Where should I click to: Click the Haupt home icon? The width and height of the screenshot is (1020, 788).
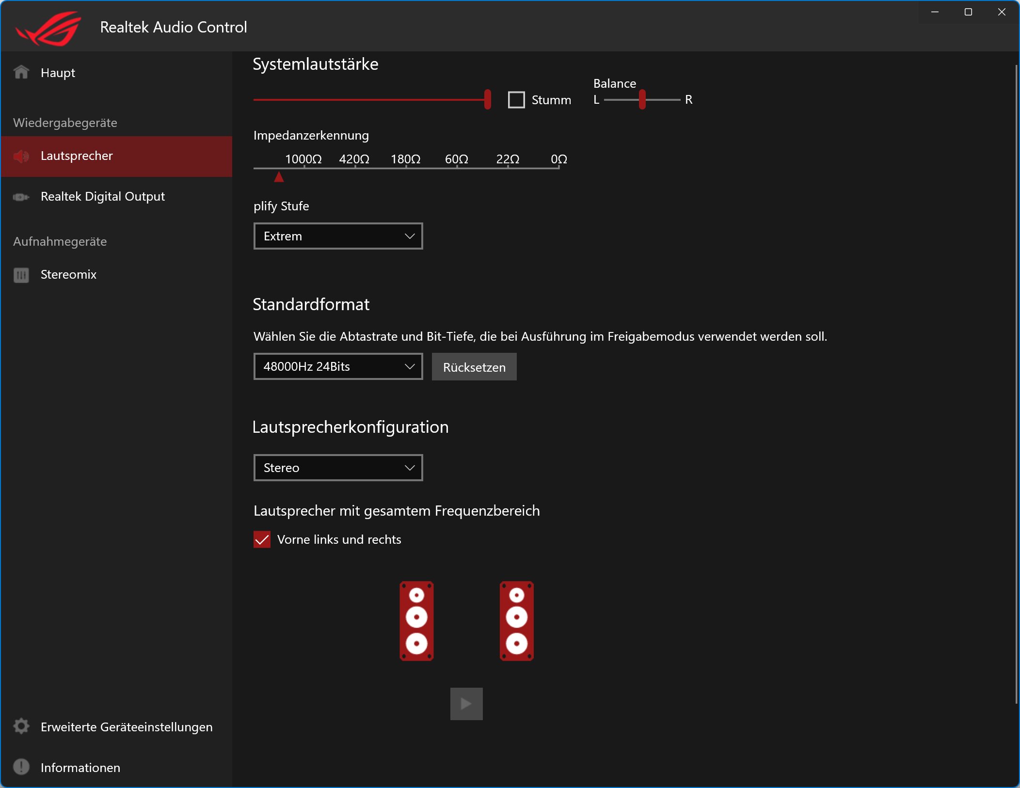21,72
